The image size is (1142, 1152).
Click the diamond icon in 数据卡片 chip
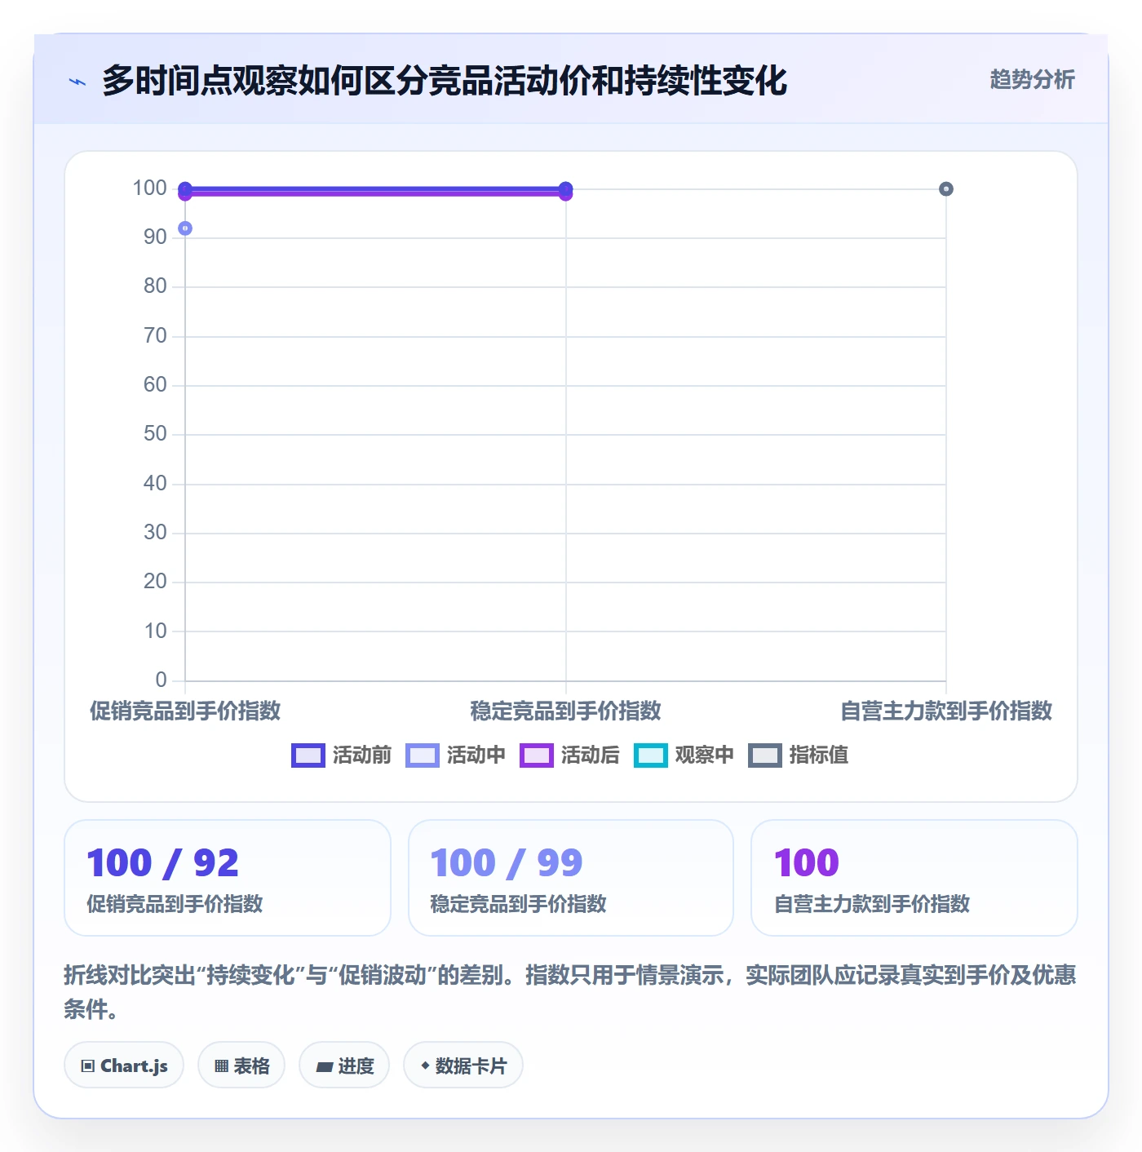[x=425, y=1066]
